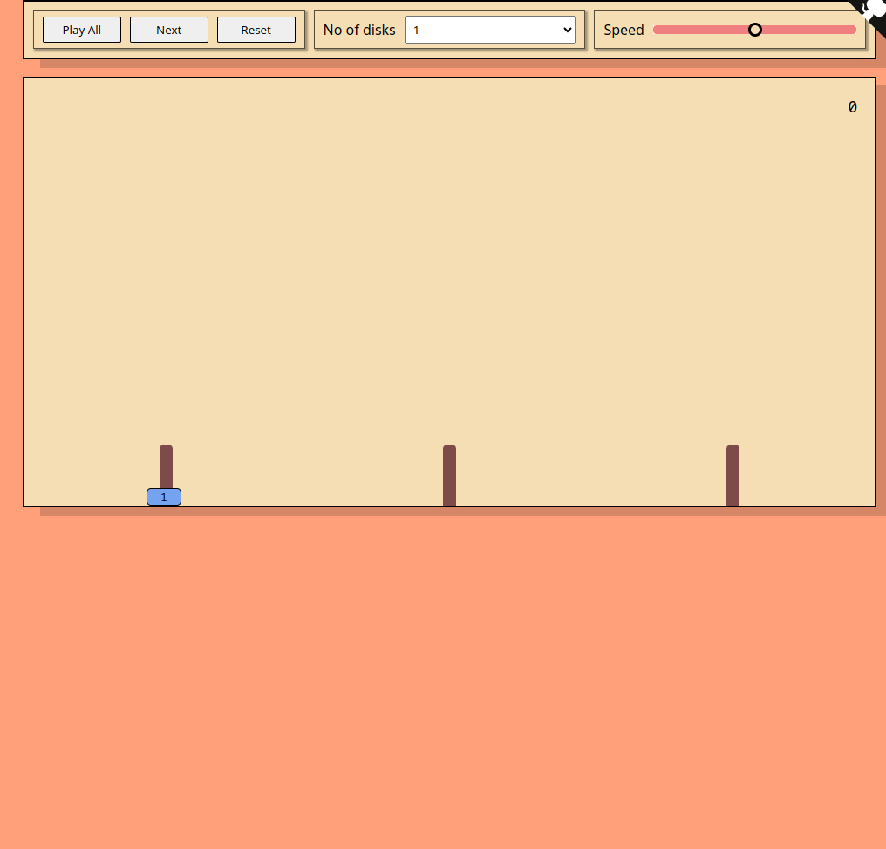The height and width of the screenshot is (849, 886).
Task: Select disk number 1 on the left peg
Action: (163, 497)
